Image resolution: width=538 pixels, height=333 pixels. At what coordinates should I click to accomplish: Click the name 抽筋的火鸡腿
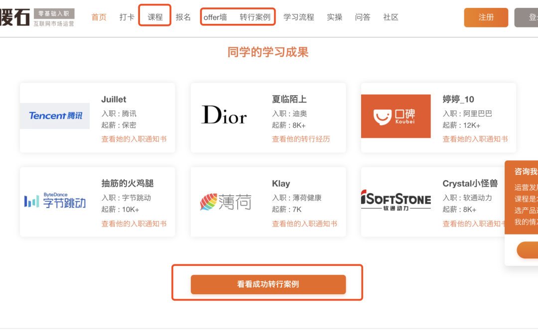pyautogui.click(x=128, y=184)
